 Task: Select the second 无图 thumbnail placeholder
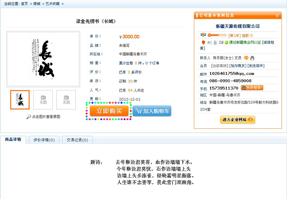[x=43, y=100]
